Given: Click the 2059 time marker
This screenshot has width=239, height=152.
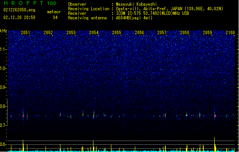Looking at the screenshot, I should tap(207, 33).
